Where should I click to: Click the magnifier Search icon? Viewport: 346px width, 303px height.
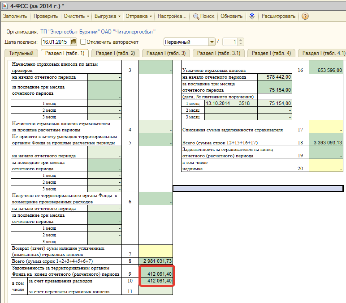pyautogui.click(x=196, y=16)
